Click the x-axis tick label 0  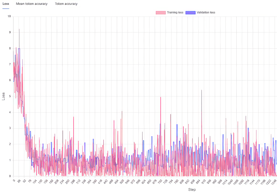coord(14,180)
